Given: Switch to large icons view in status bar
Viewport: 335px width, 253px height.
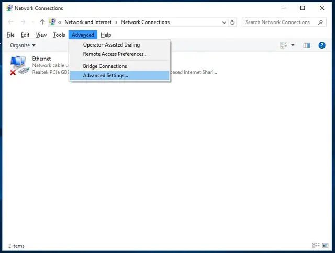Looking at the screenshot, I should 325,245.
